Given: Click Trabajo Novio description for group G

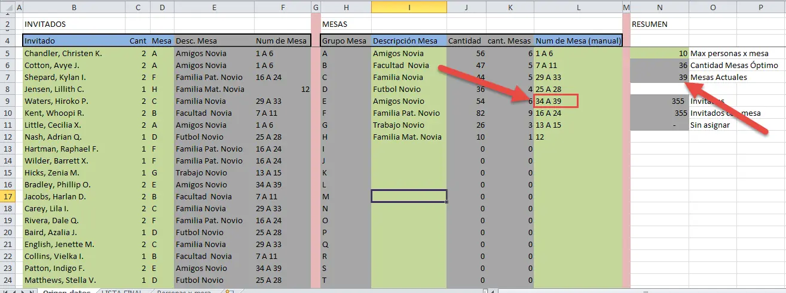Looking at the screenshot, I should 409,125.
